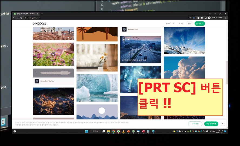This screenshot has width=240, height=146.
Task: Open the highway traffic photo
Action: pyautogui.click(x=141, y=49)
